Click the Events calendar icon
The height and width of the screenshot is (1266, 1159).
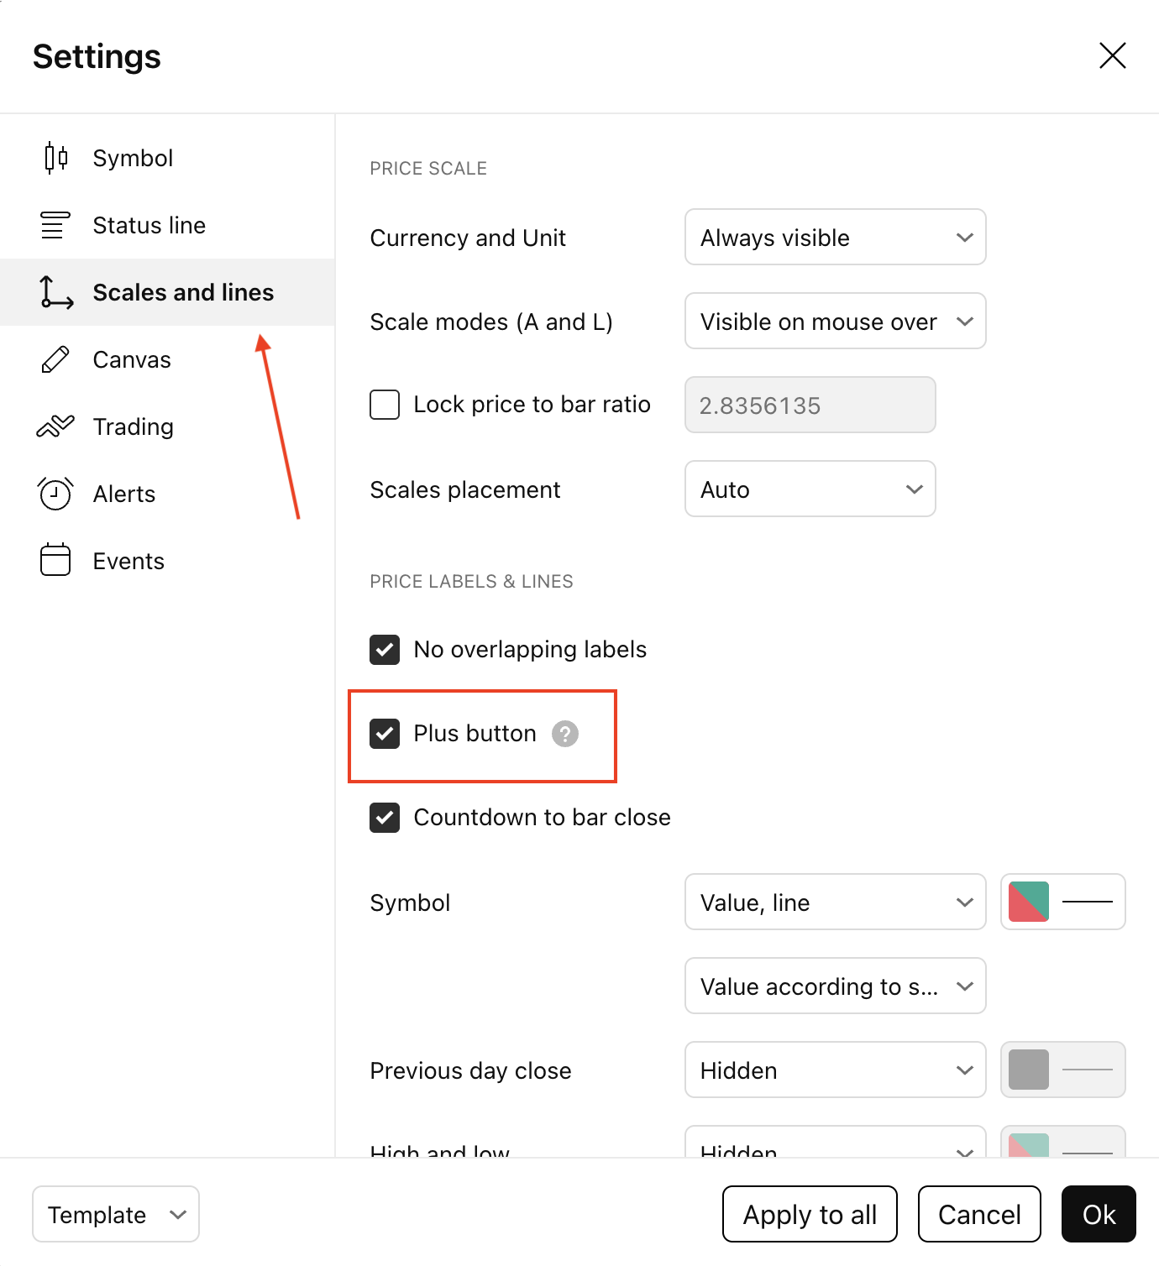55,560
